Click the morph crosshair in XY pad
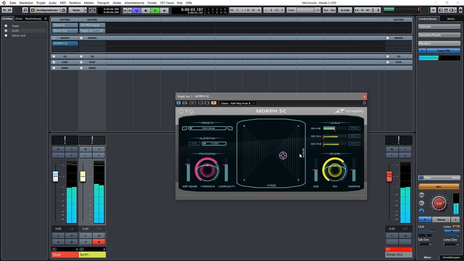 (283, 155)
